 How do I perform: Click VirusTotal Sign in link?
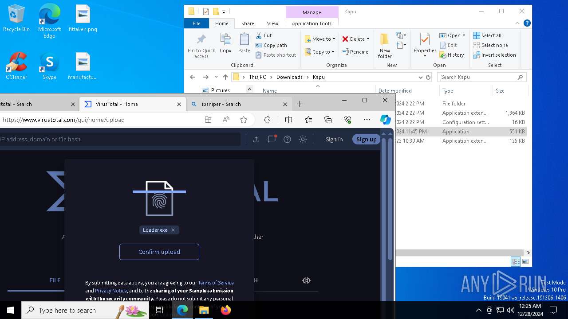pos(334,139)
